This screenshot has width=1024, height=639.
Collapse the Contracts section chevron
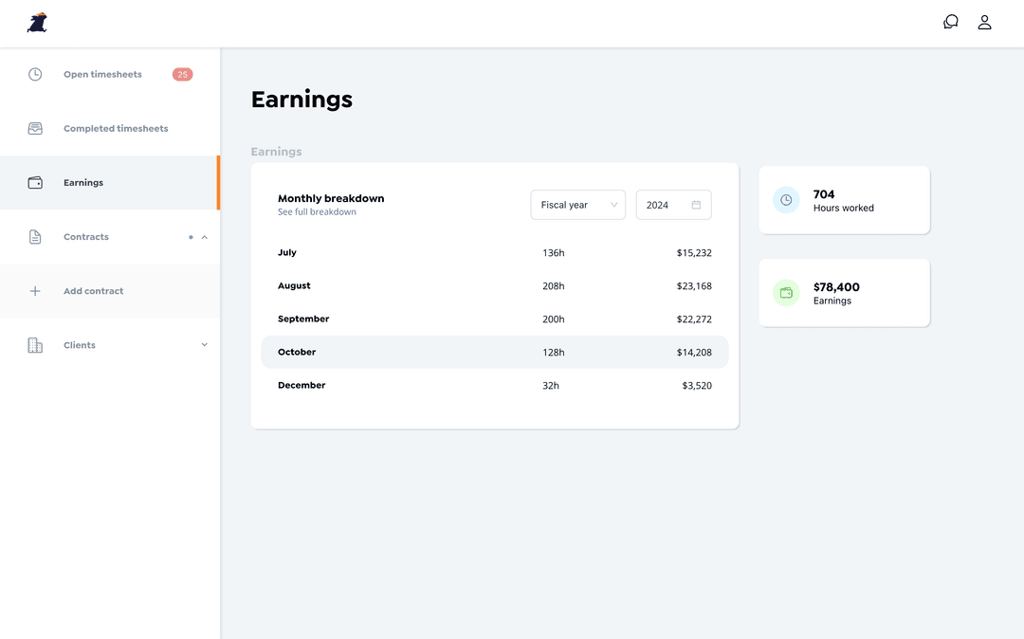tap(205, 237)
